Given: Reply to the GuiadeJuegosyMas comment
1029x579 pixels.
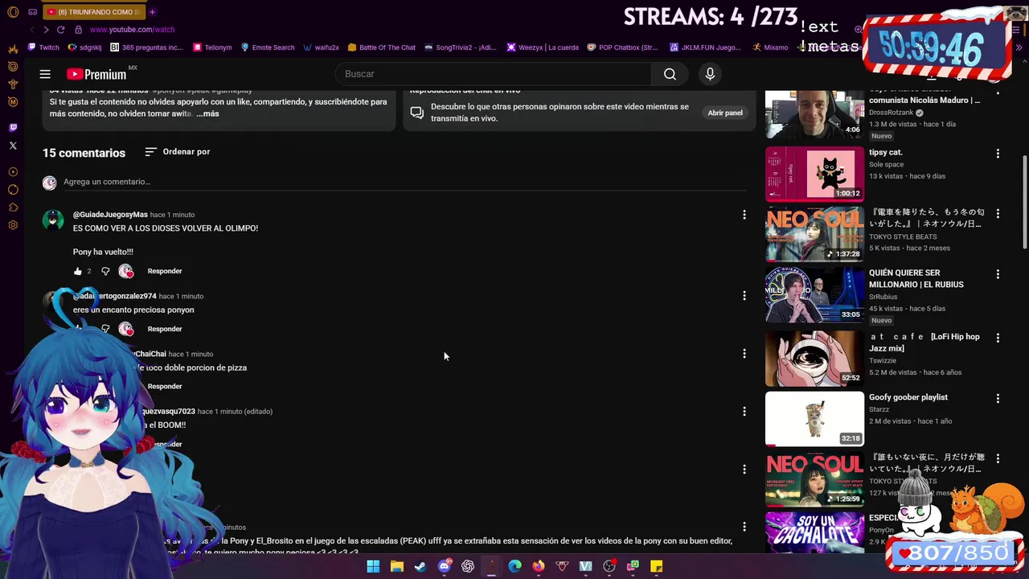Looking at the screenshot, I should 165,271.
